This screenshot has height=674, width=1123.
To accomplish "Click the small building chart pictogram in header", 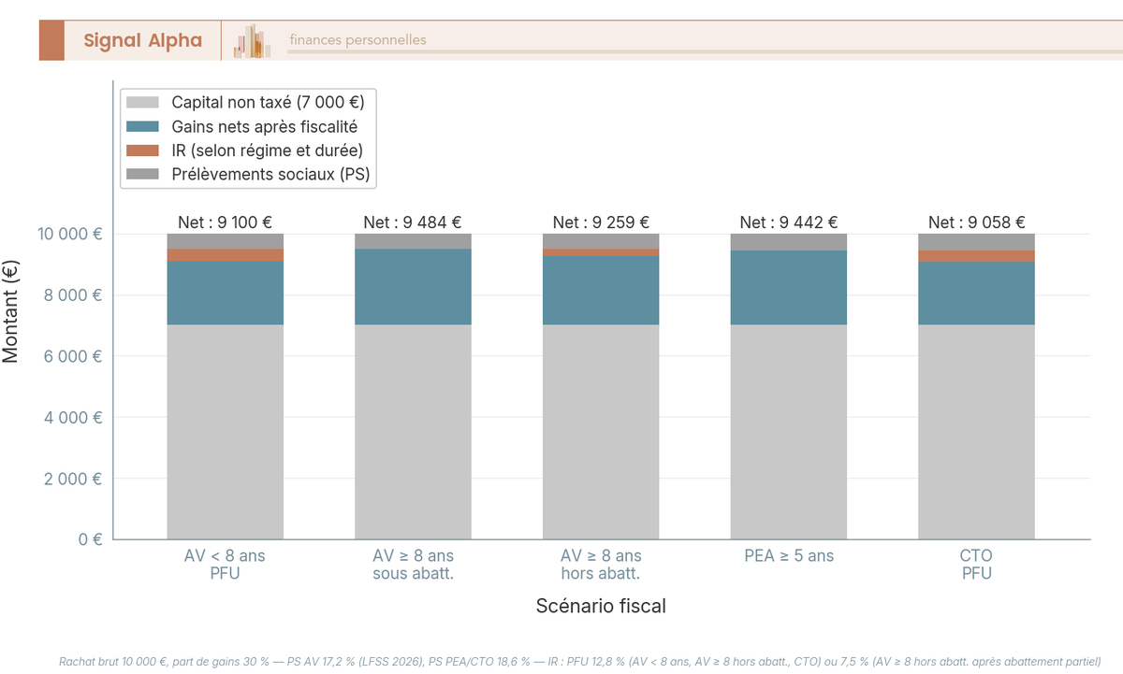I will [250, 39].
